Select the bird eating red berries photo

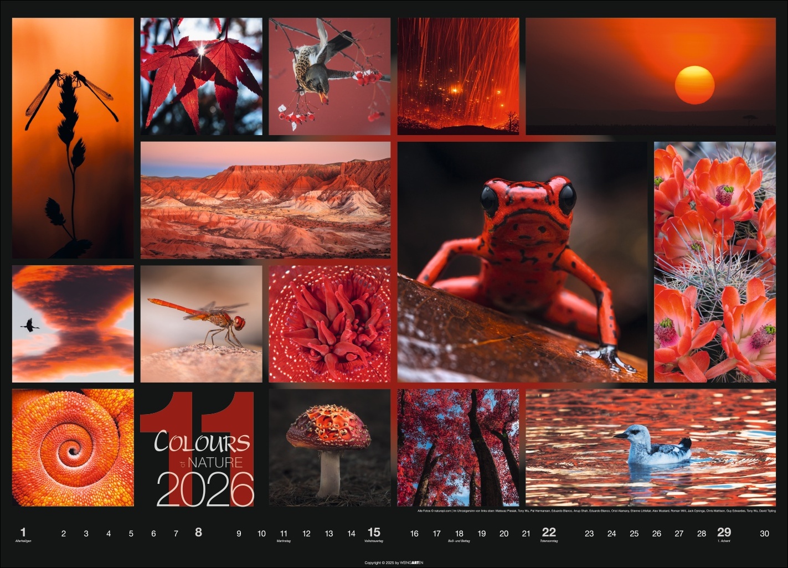point(329,76)
